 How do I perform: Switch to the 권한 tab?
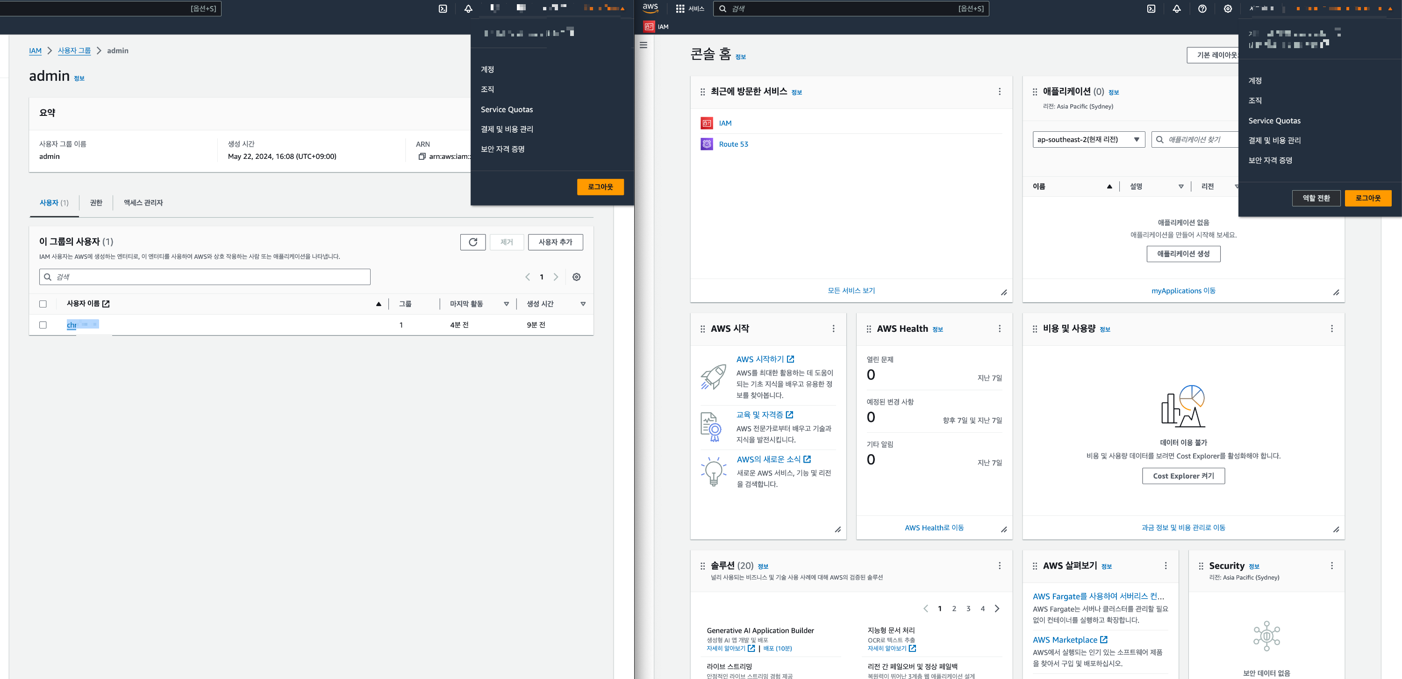point(96,203)
